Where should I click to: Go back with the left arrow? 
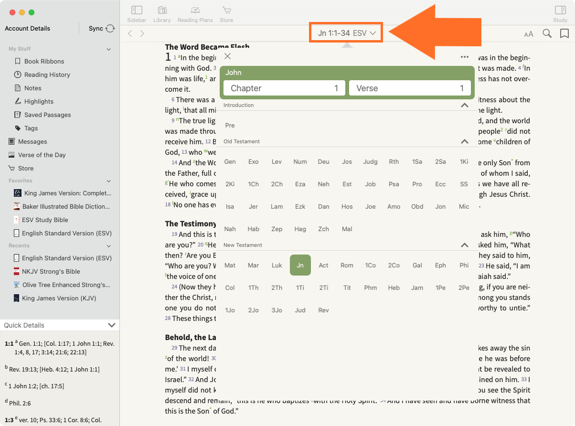pyautogui.click(x=130, y=33)
